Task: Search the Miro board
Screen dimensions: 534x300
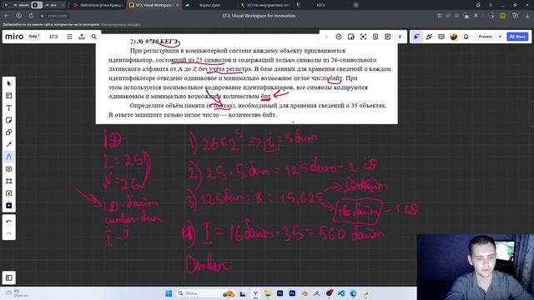Action: [x=94, y=37]
